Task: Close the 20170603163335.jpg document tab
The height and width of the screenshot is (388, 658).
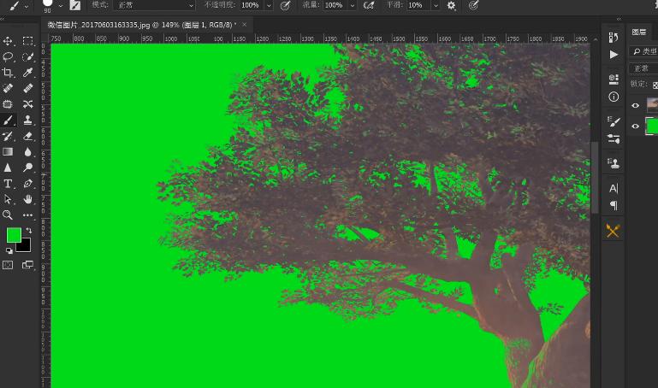Action: coord(244,25)
